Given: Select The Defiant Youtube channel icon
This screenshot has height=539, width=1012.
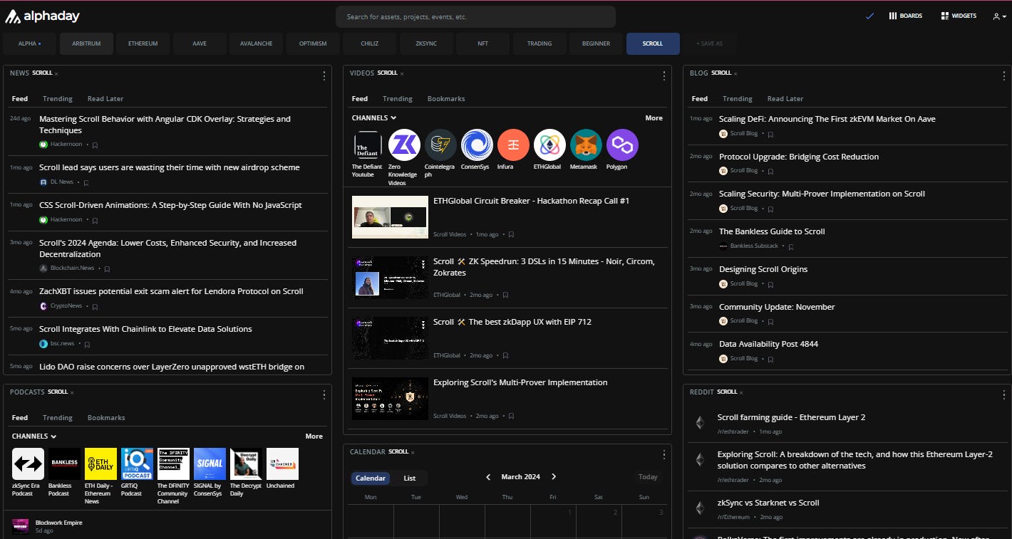Looking at the screenshot, I should [x=368, y=145].
